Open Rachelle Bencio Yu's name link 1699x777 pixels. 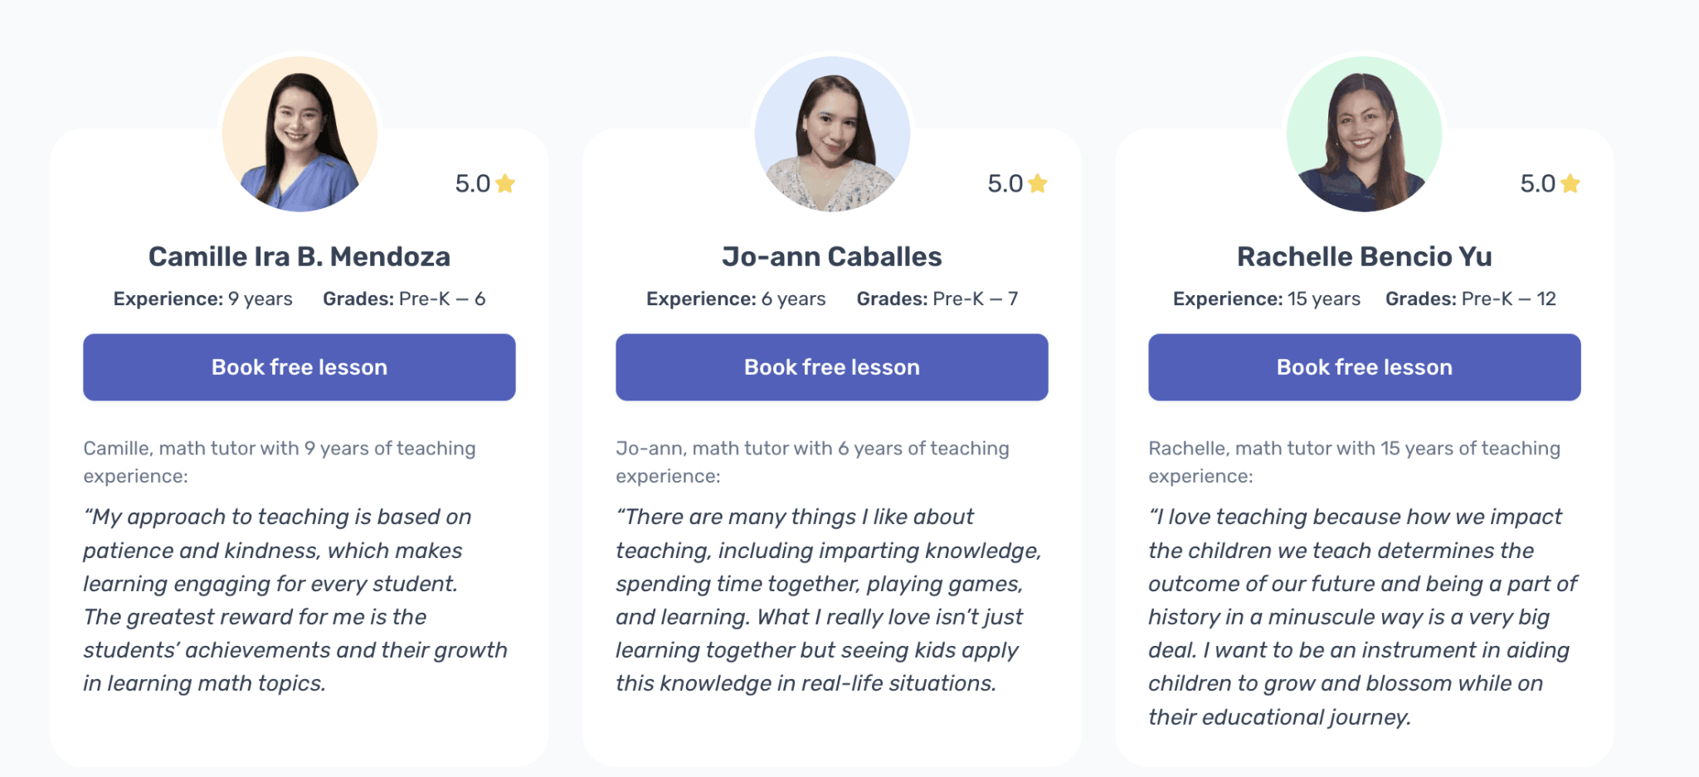[1363, 256]
